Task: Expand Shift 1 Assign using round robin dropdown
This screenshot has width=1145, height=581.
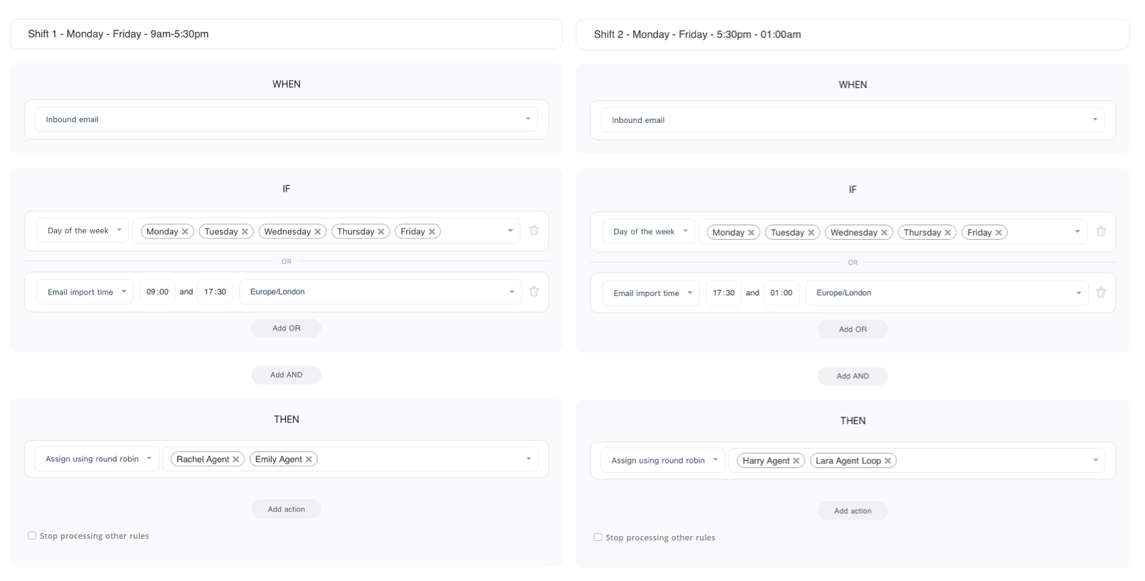Action: 98,459
